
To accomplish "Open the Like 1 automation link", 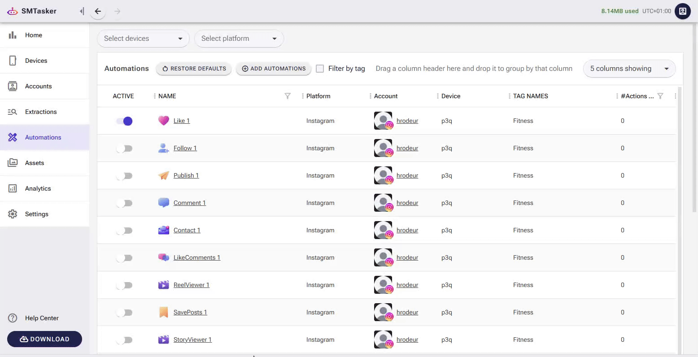I will tap(182, 121).
